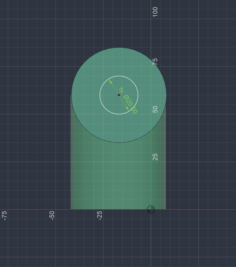Click the upper arrowhead of the diameter dimension
The width and height of the screenshot is (236, 267).
(111, 82)
